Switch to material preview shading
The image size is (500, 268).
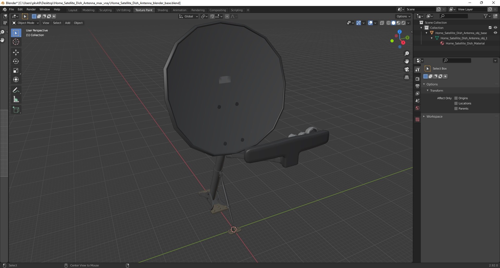click(398, 23)
